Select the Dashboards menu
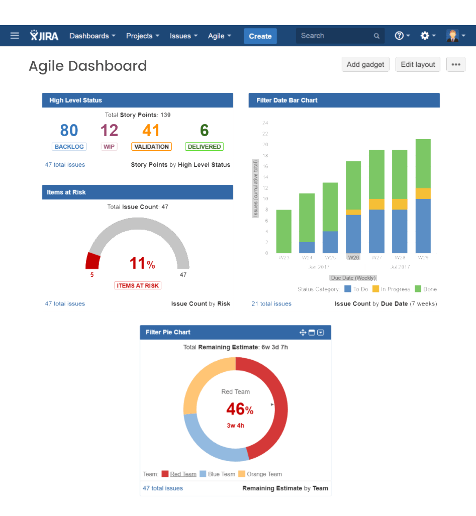The image size is (476, 516). (x=92, y=36)
